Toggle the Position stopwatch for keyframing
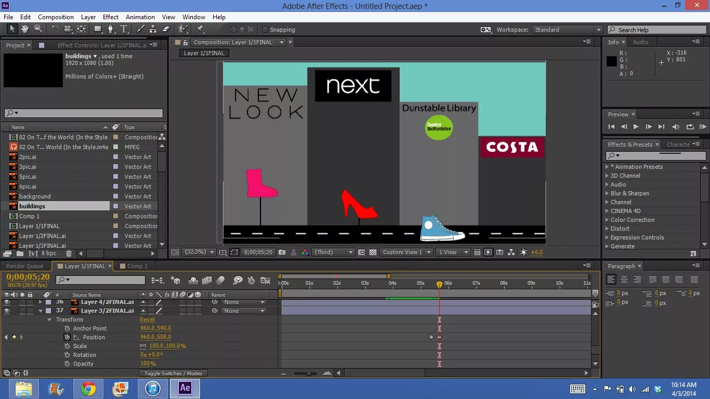The image size is (710, 399). coord(67,337)
